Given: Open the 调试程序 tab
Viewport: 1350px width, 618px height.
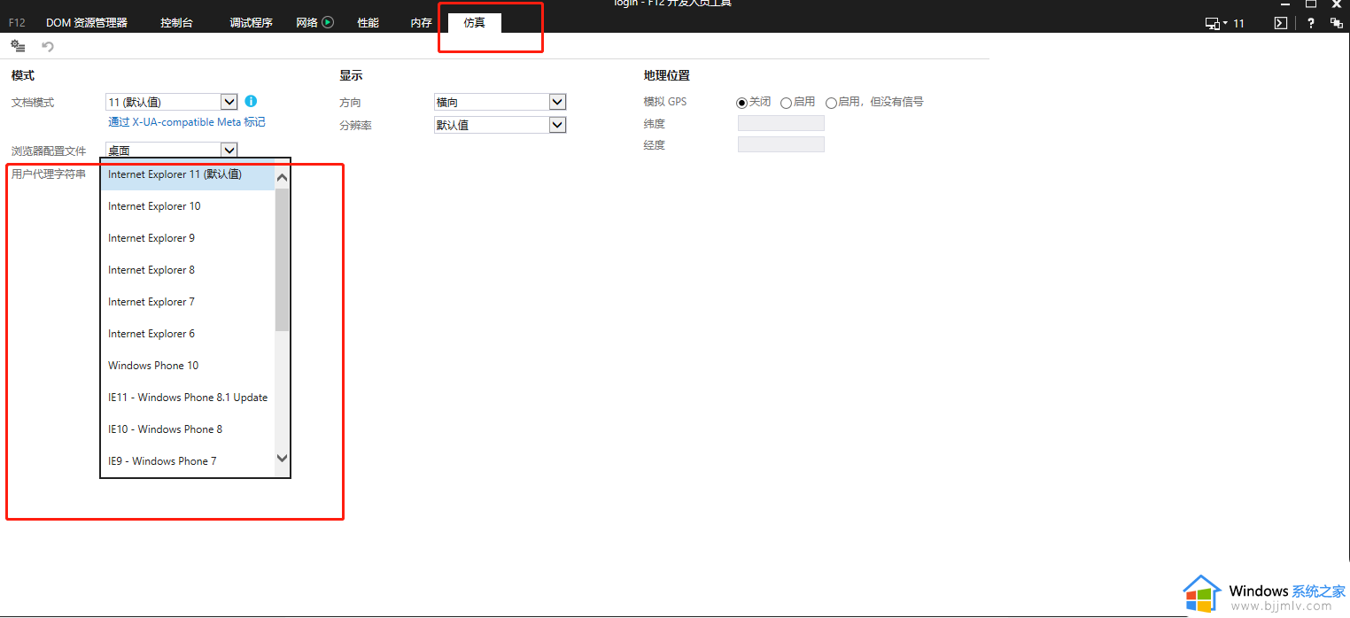Looking at the screenshot, I should [251, 23].
